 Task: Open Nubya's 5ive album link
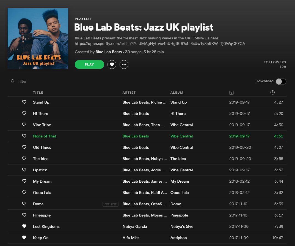182,227
